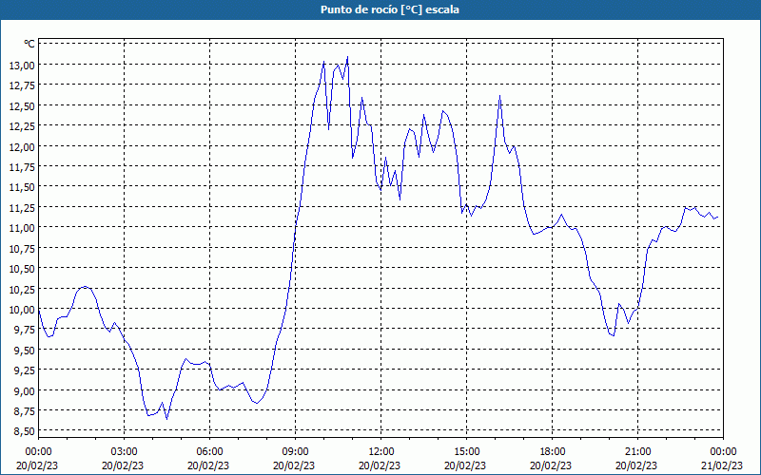Click the 11,50 y-axis label
This screenshot has width=761, height=475.
[x=22, y=187]
